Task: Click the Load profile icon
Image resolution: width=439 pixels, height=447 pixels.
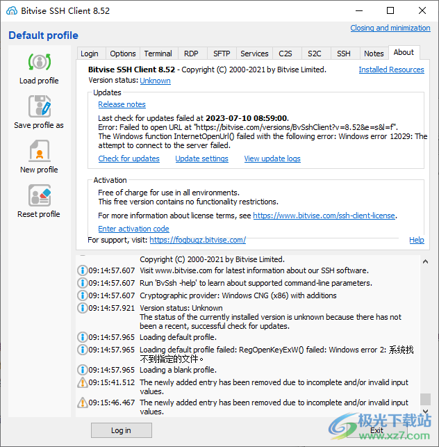Action: [40, 62]
